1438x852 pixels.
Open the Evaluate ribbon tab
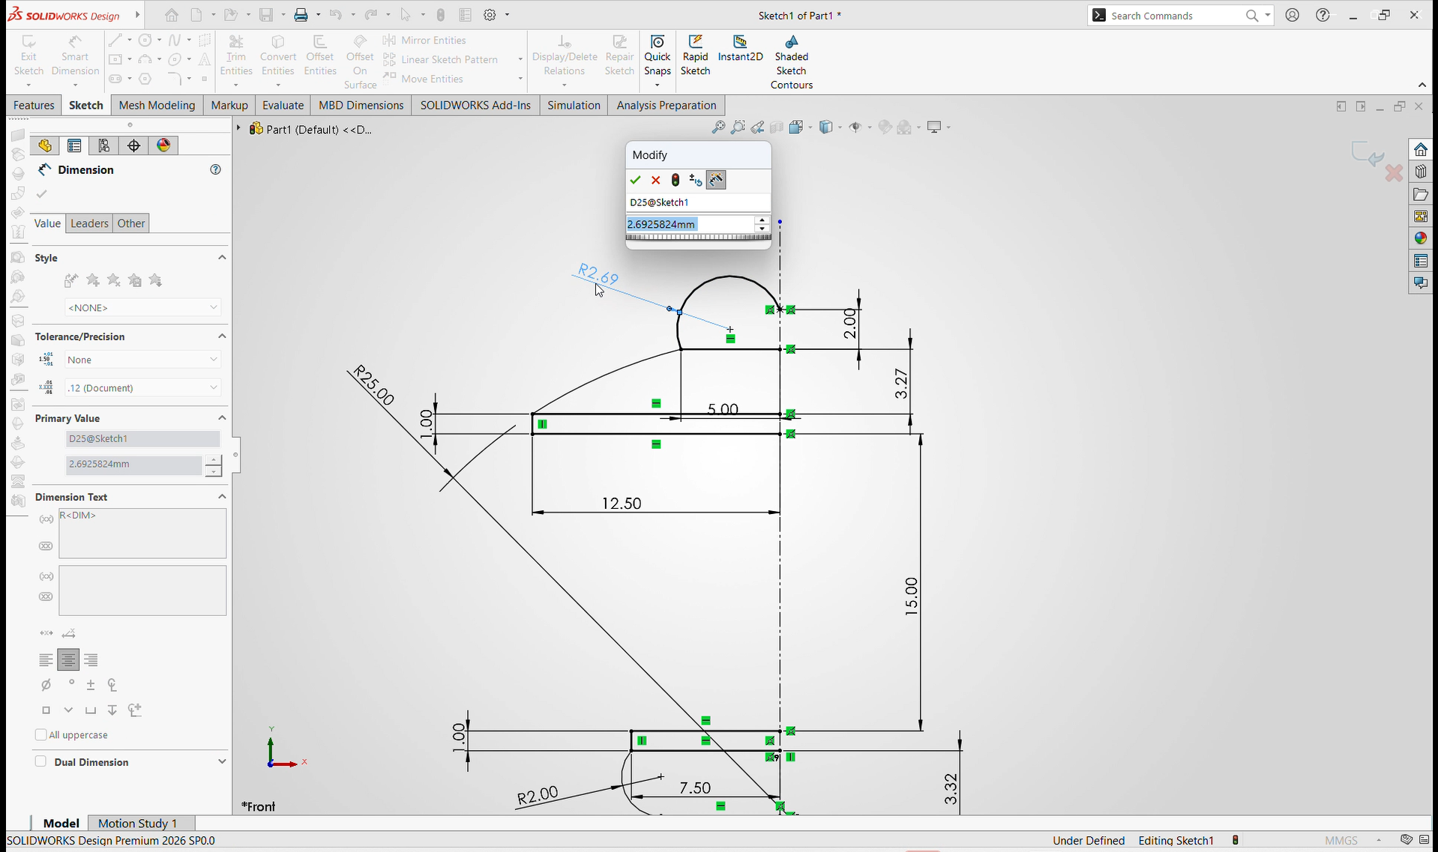pyautogui.click(x=283, y=106)
